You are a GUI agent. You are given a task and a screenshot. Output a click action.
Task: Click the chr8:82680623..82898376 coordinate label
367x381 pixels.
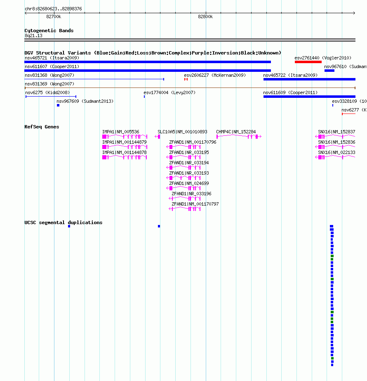tap(53, 9)
